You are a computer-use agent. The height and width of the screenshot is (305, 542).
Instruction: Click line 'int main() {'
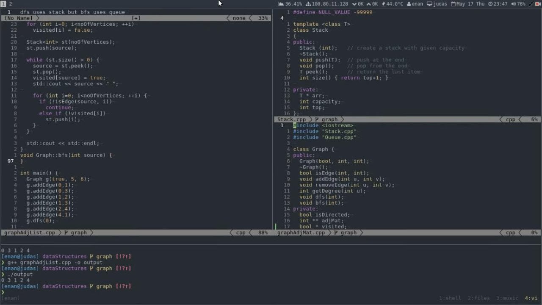click(39, 173)
